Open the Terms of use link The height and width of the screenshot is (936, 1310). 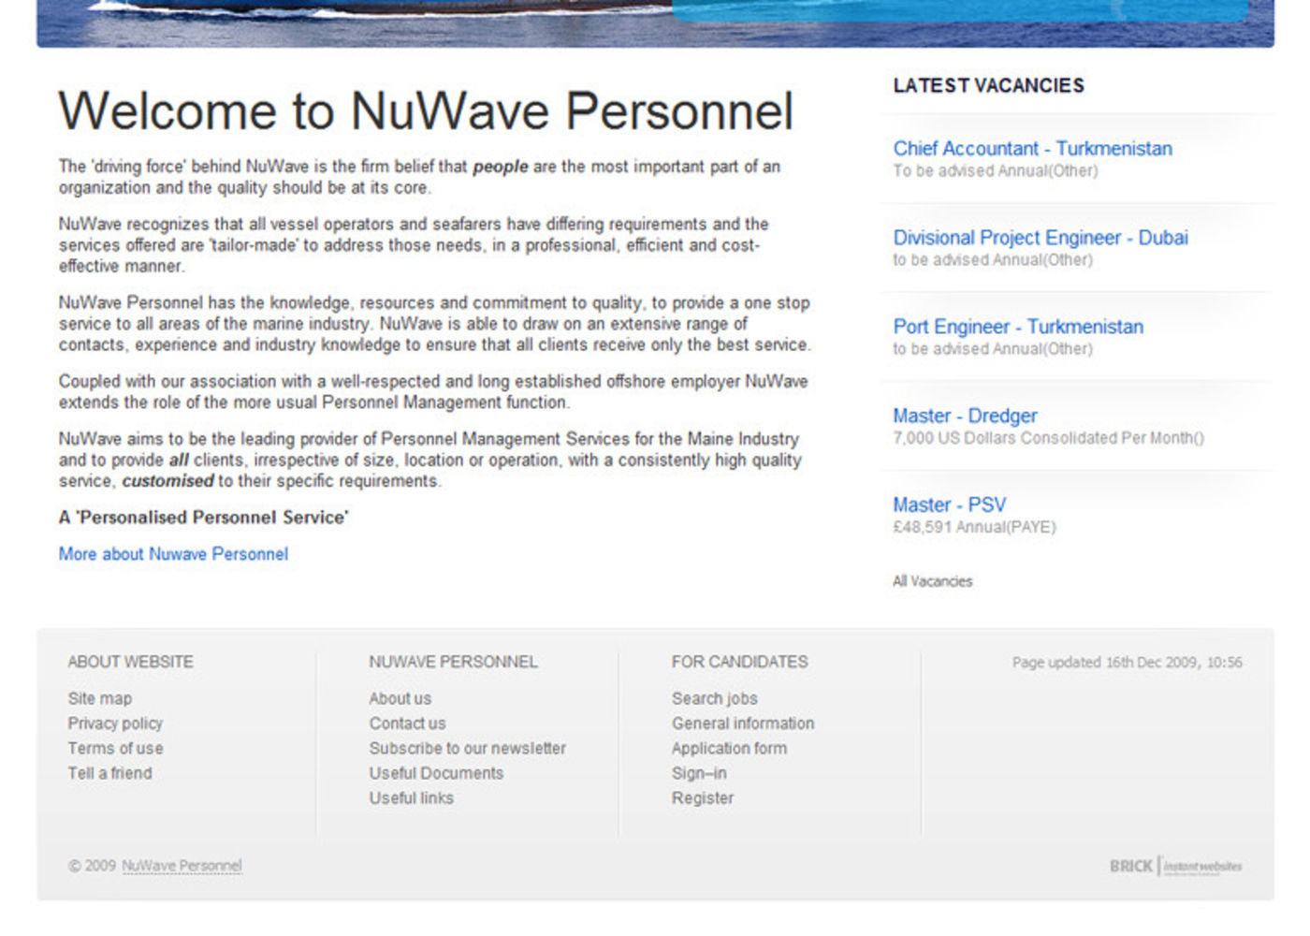click(114, 748)
